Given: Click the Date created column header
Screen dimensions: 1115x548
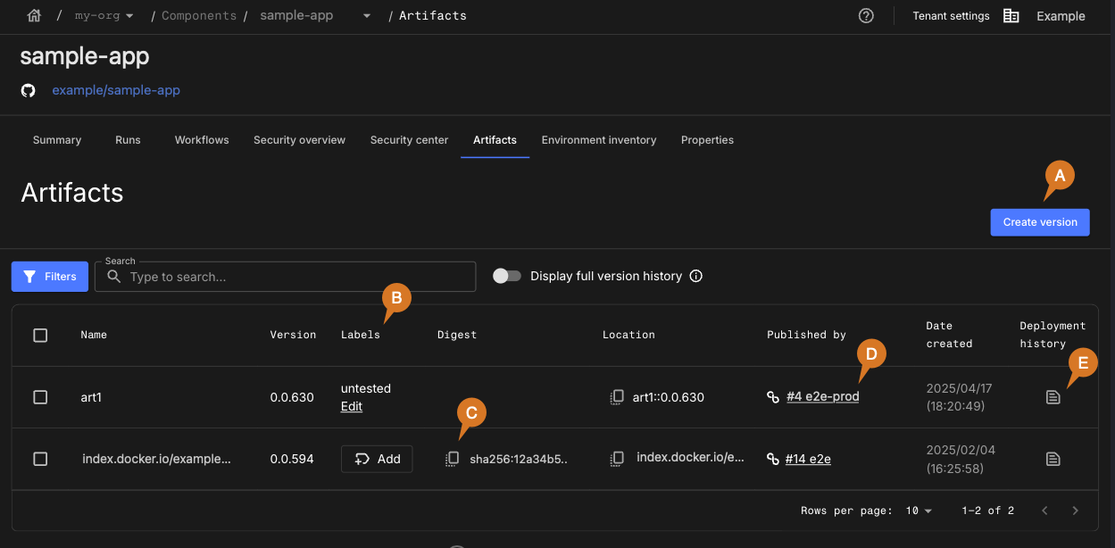Looking at the screenshot, I should coord(949,335).
